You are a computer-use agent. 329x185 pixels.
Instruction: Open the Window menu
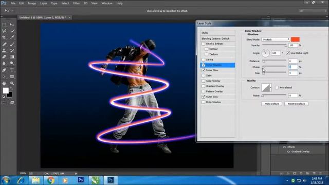click(107, 3)
